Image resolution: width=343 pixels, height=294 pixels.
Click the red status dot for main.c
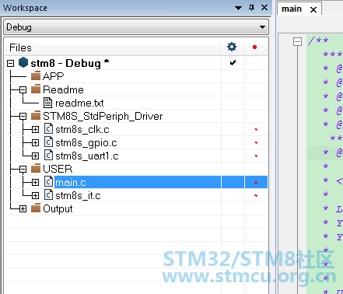256,183
